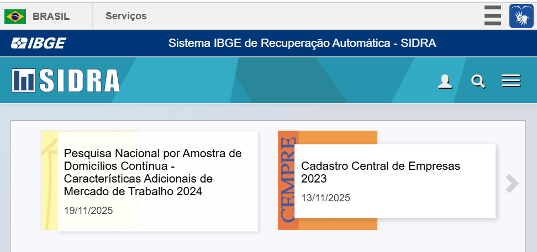This screenshot has height=252, width=537.
Task: Advance carousel with right chevron arrow
Action: pyautogui.click(x=512, y=184)
